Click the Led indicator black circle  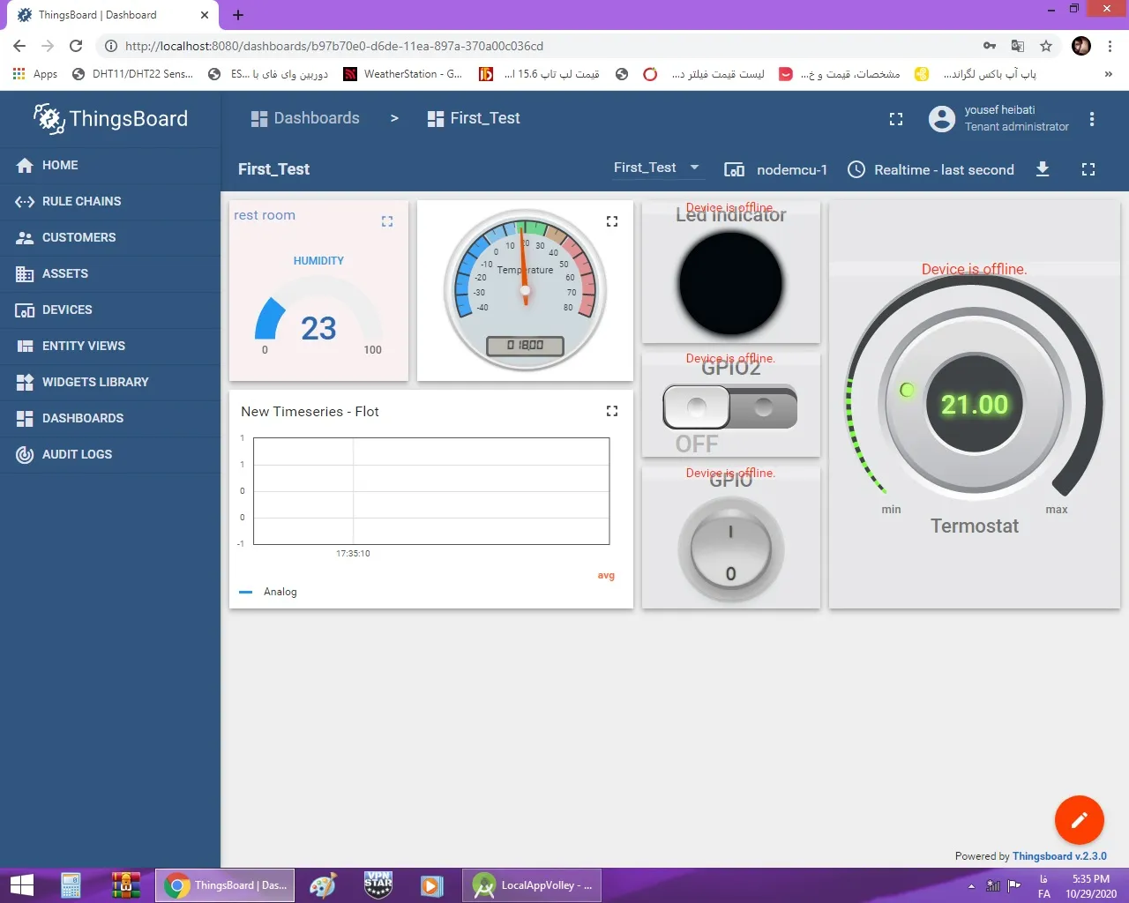coord(730,284)
